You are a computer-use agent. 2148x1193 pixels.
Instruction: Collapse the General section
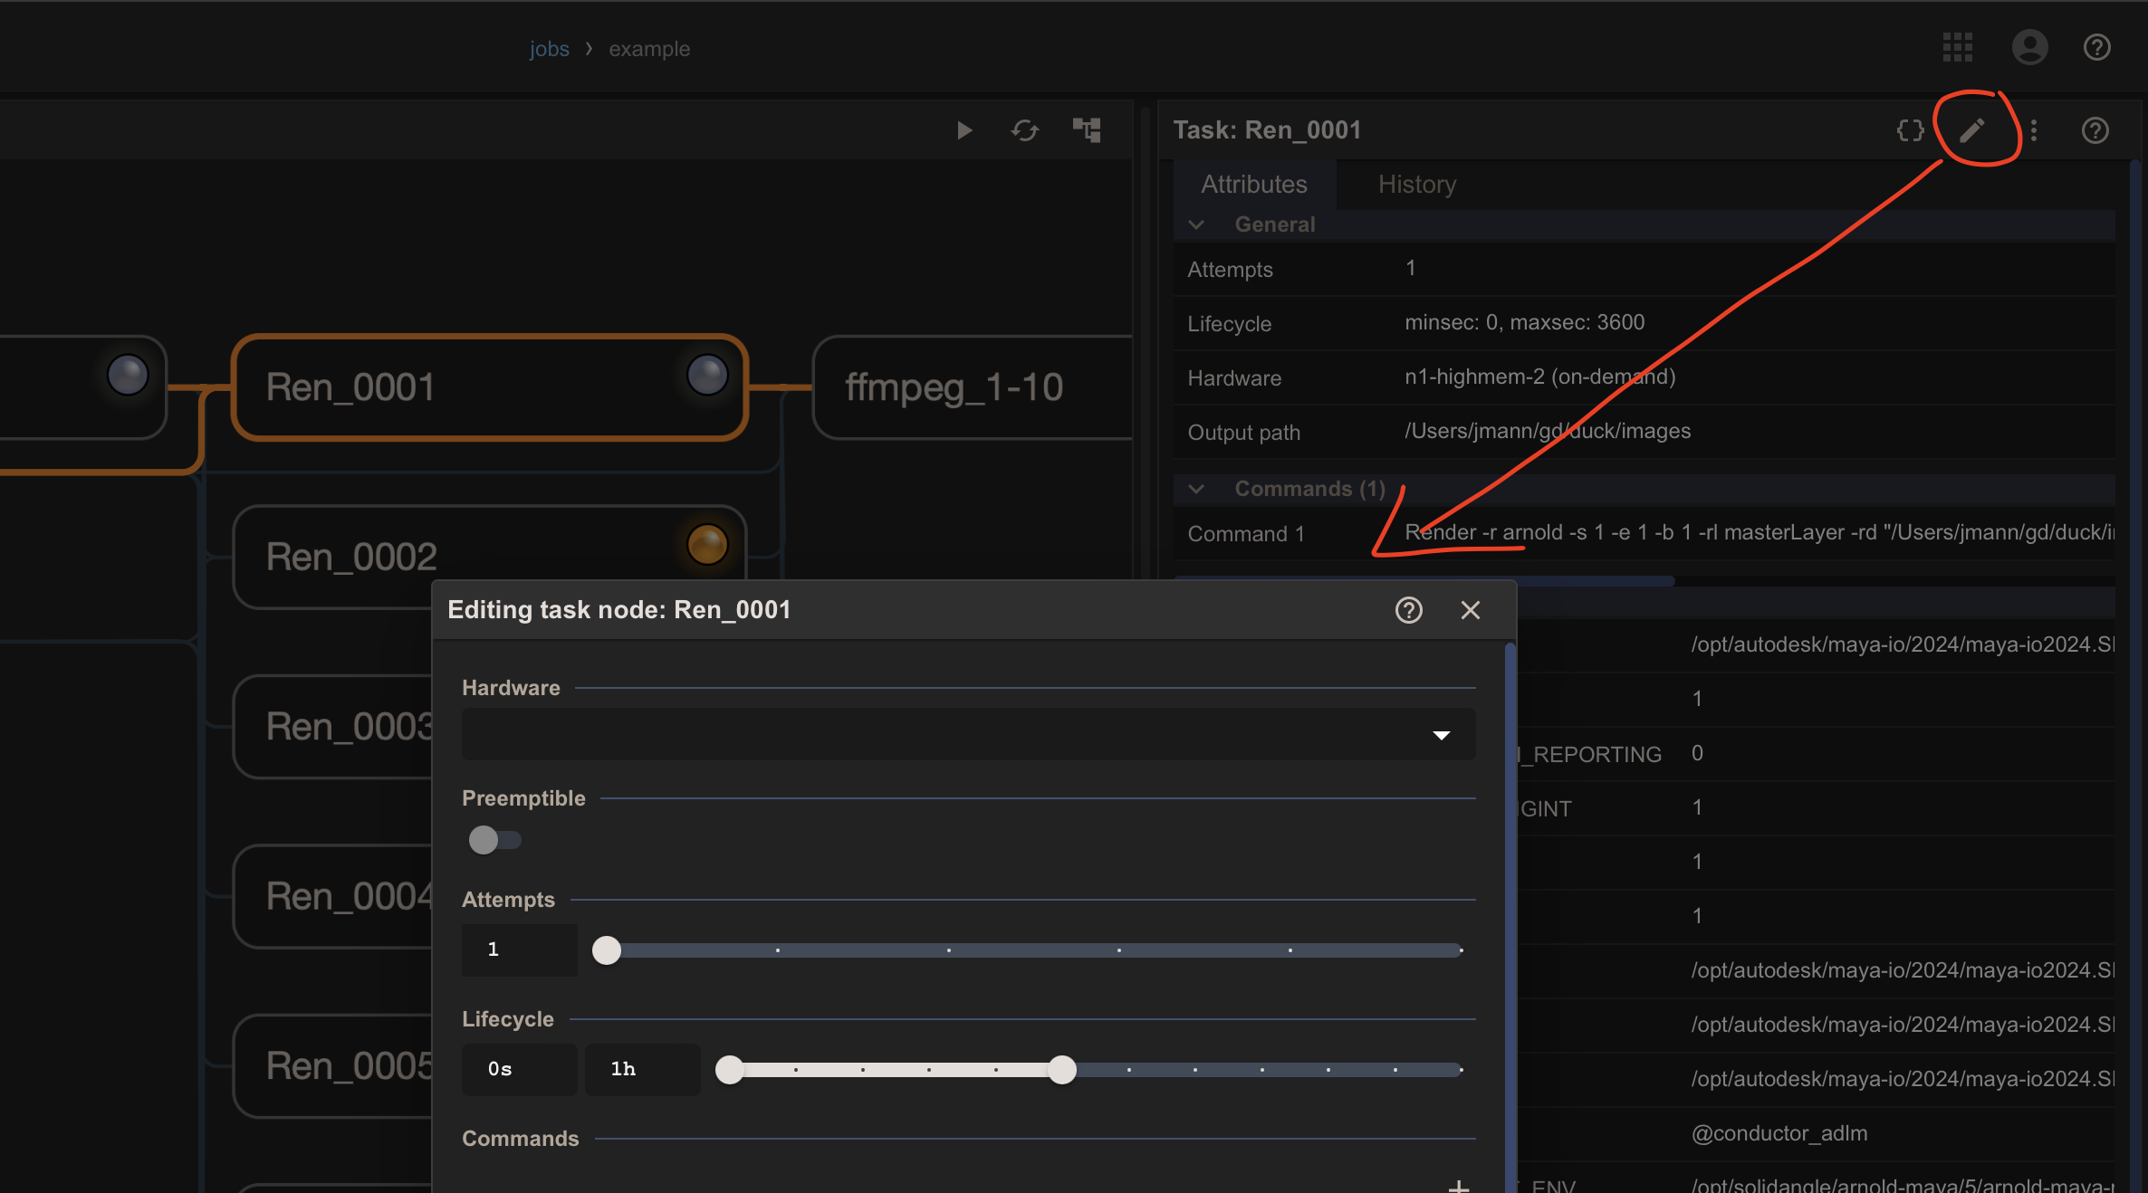coord(1196,224)
